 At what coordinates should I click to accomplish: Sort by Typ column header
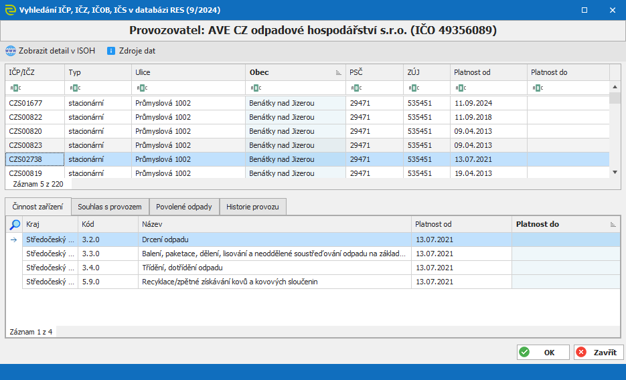click(x=98, y=72)
